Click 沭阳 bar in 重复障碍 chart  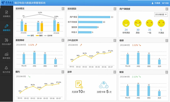[34, 58]
